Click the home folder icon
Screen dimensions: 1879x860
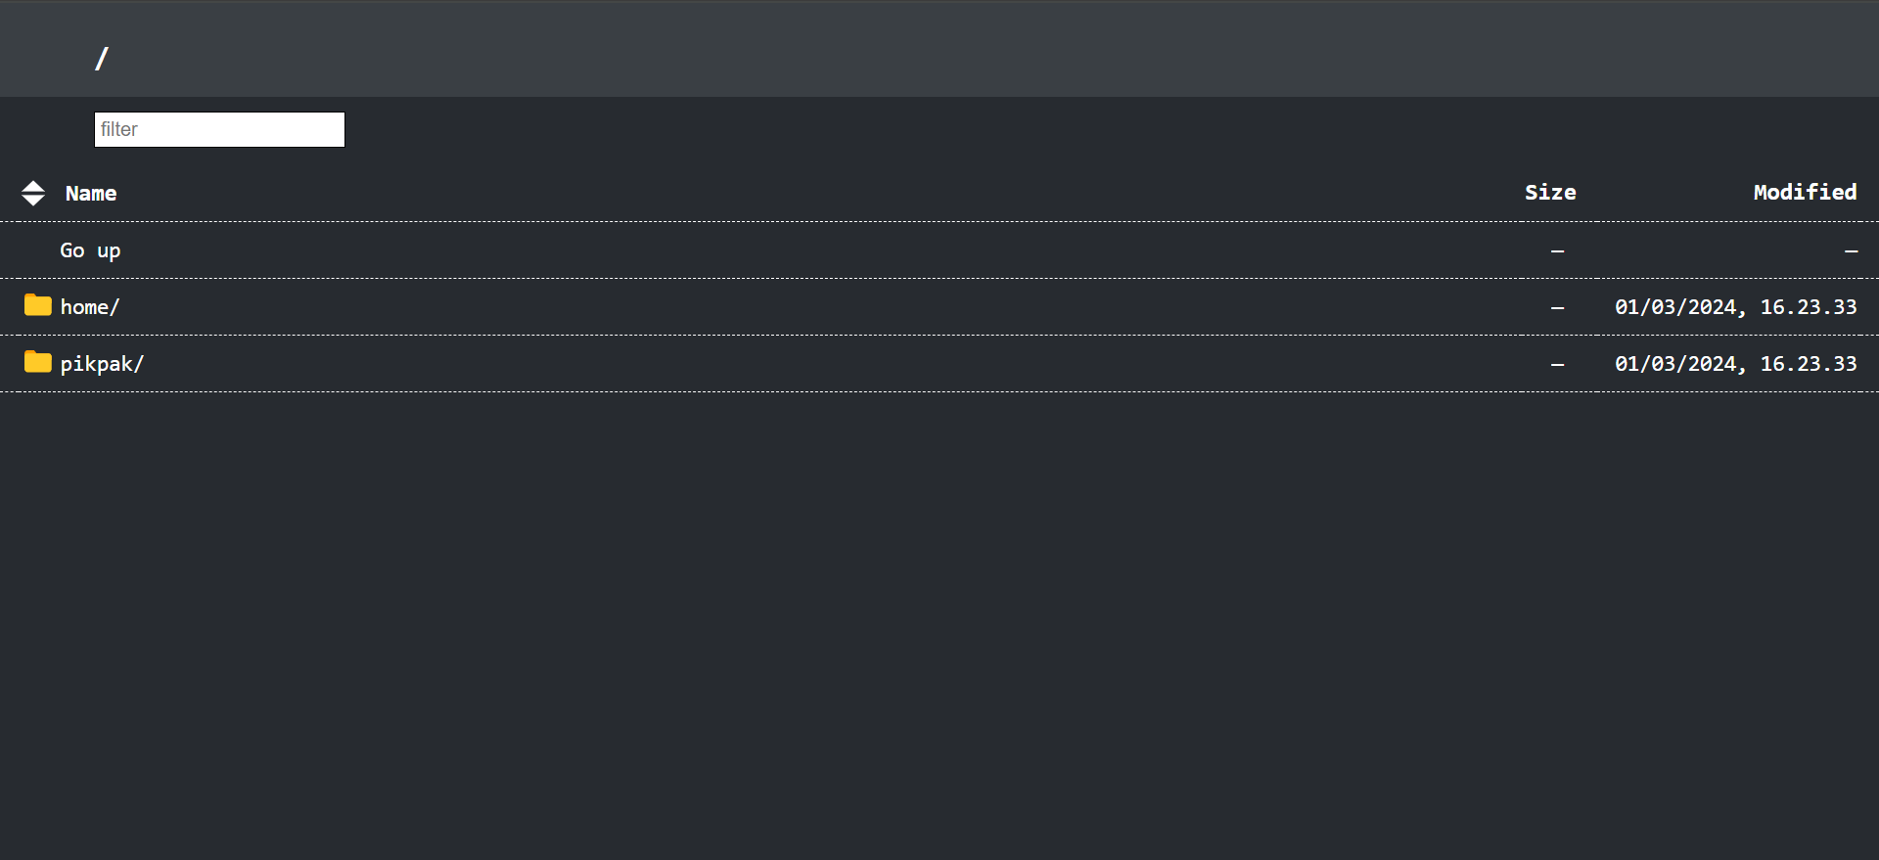[38, 305]
